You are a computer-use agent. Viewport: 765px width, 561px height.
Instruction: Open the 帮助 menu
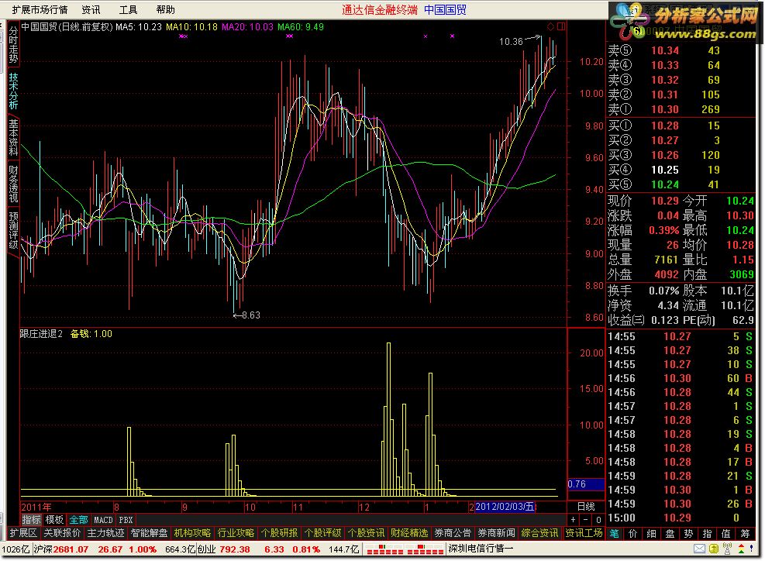(165, 10)
